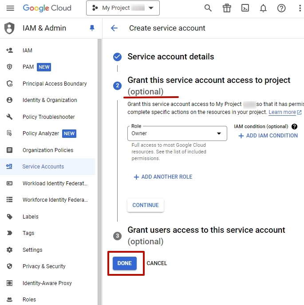Click the PAM shield icon
The height and width of the screenshot is (305, 304).
[9, 67]
